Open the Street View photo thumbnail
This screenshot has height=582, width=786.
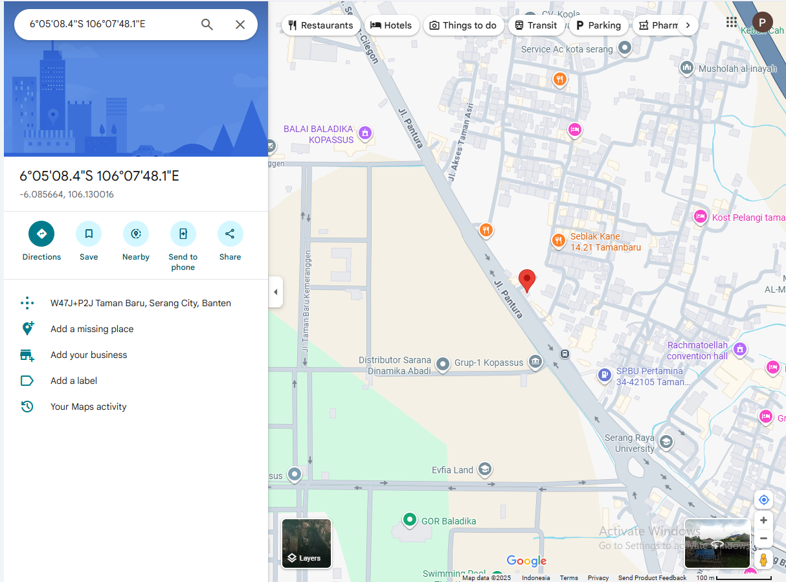click(x=717, y=543)
